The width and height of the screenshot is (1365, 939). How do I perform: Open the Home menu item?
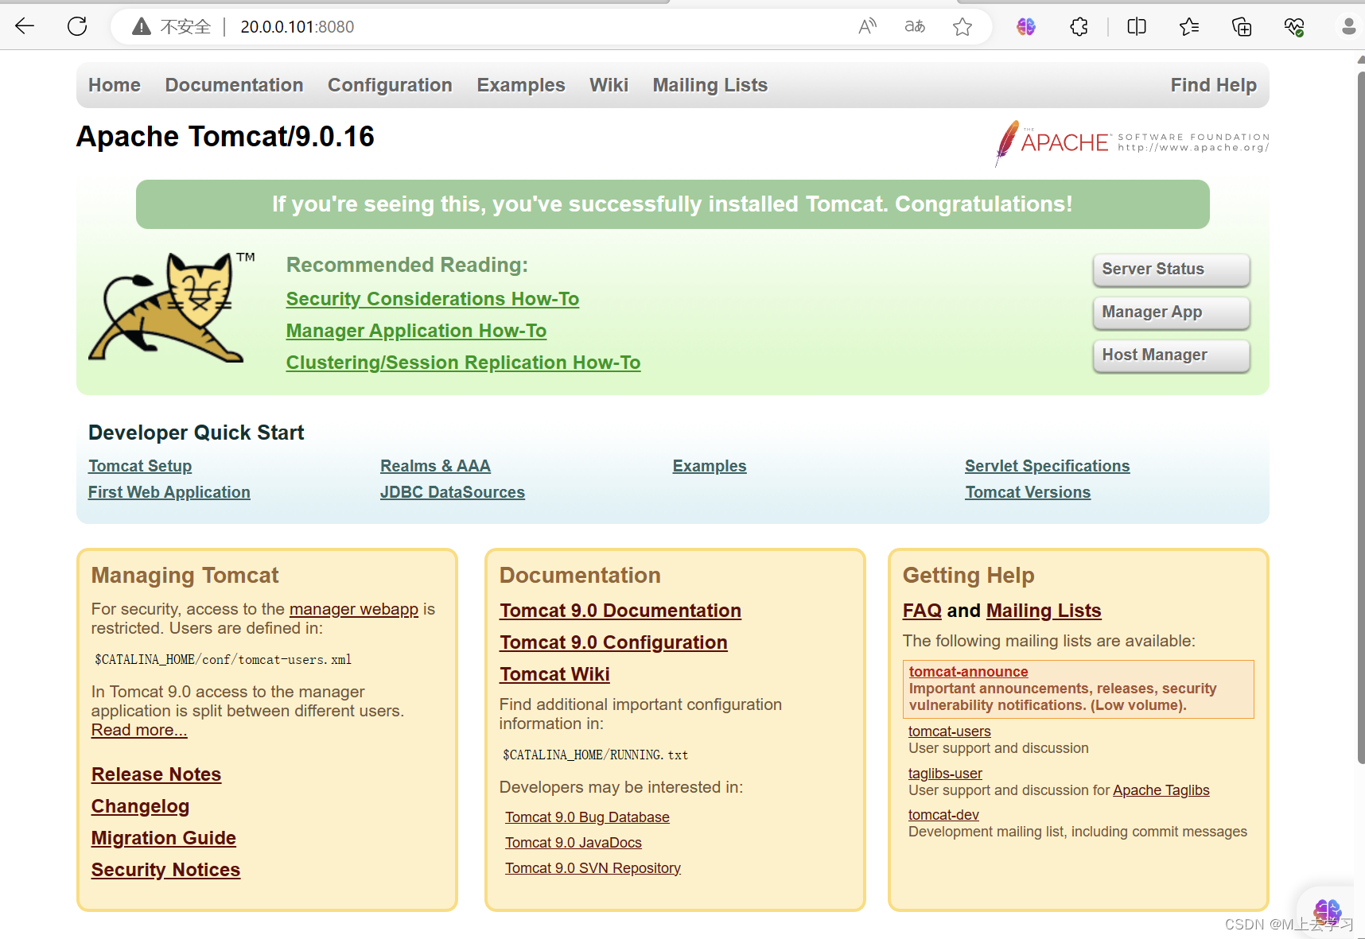coord(115,85)
